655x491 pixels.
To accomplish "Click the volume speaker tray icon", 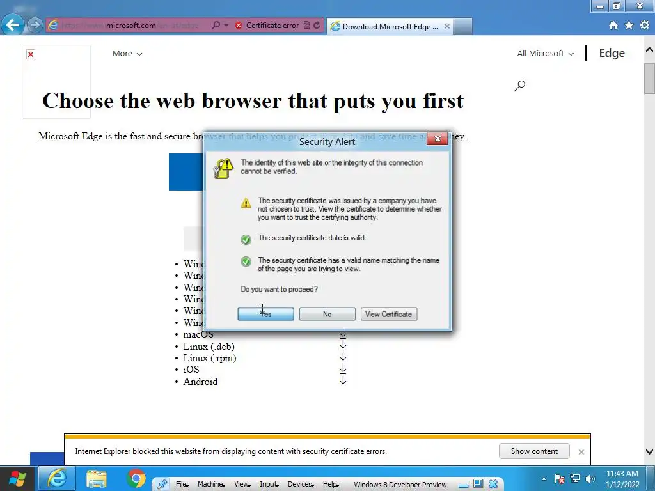I will coord(590,479).
